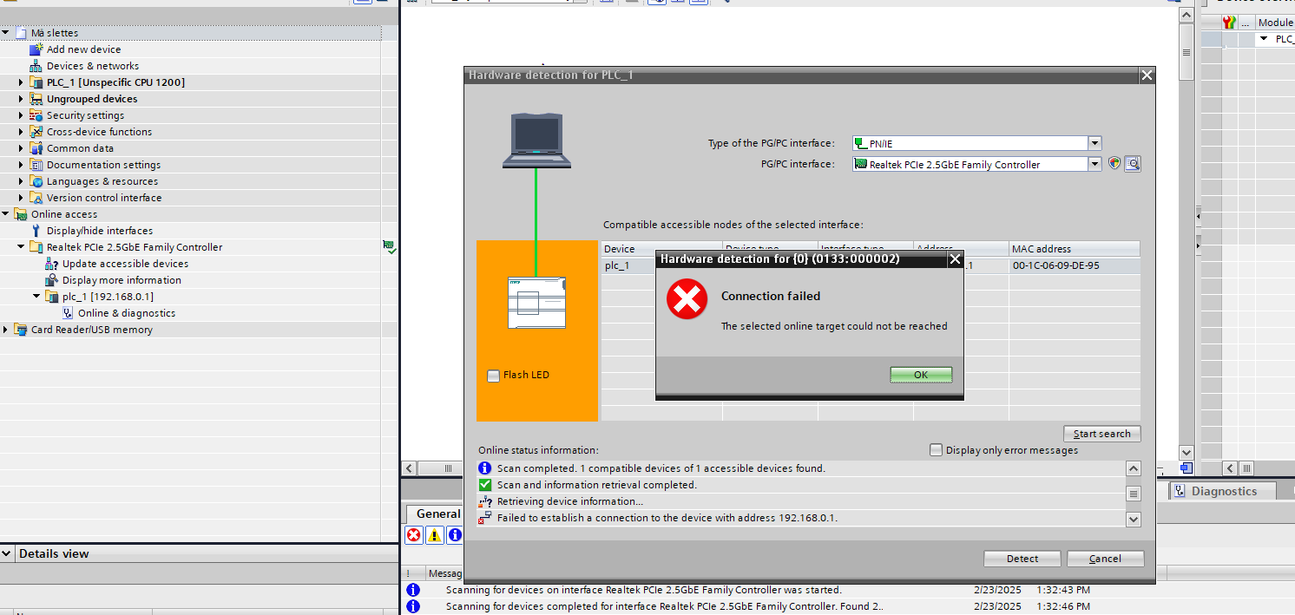Screen dimensions: 1295x615
Task: Click Add new device icon
Action: [x=36, y=49]
